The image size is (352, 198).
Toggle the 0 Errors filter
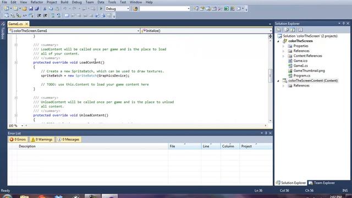click(x=18, y=139)
